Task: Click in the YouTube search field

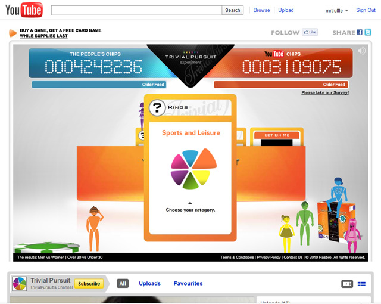Action: pyautogui.click(x=137, y=10)
